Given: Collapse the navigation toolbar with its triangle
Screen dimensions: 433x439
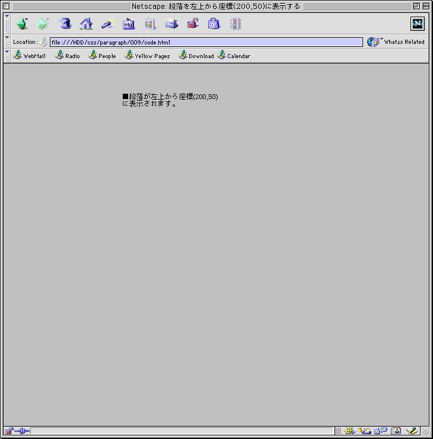Looking at the screenshot, I should [7, 16].
